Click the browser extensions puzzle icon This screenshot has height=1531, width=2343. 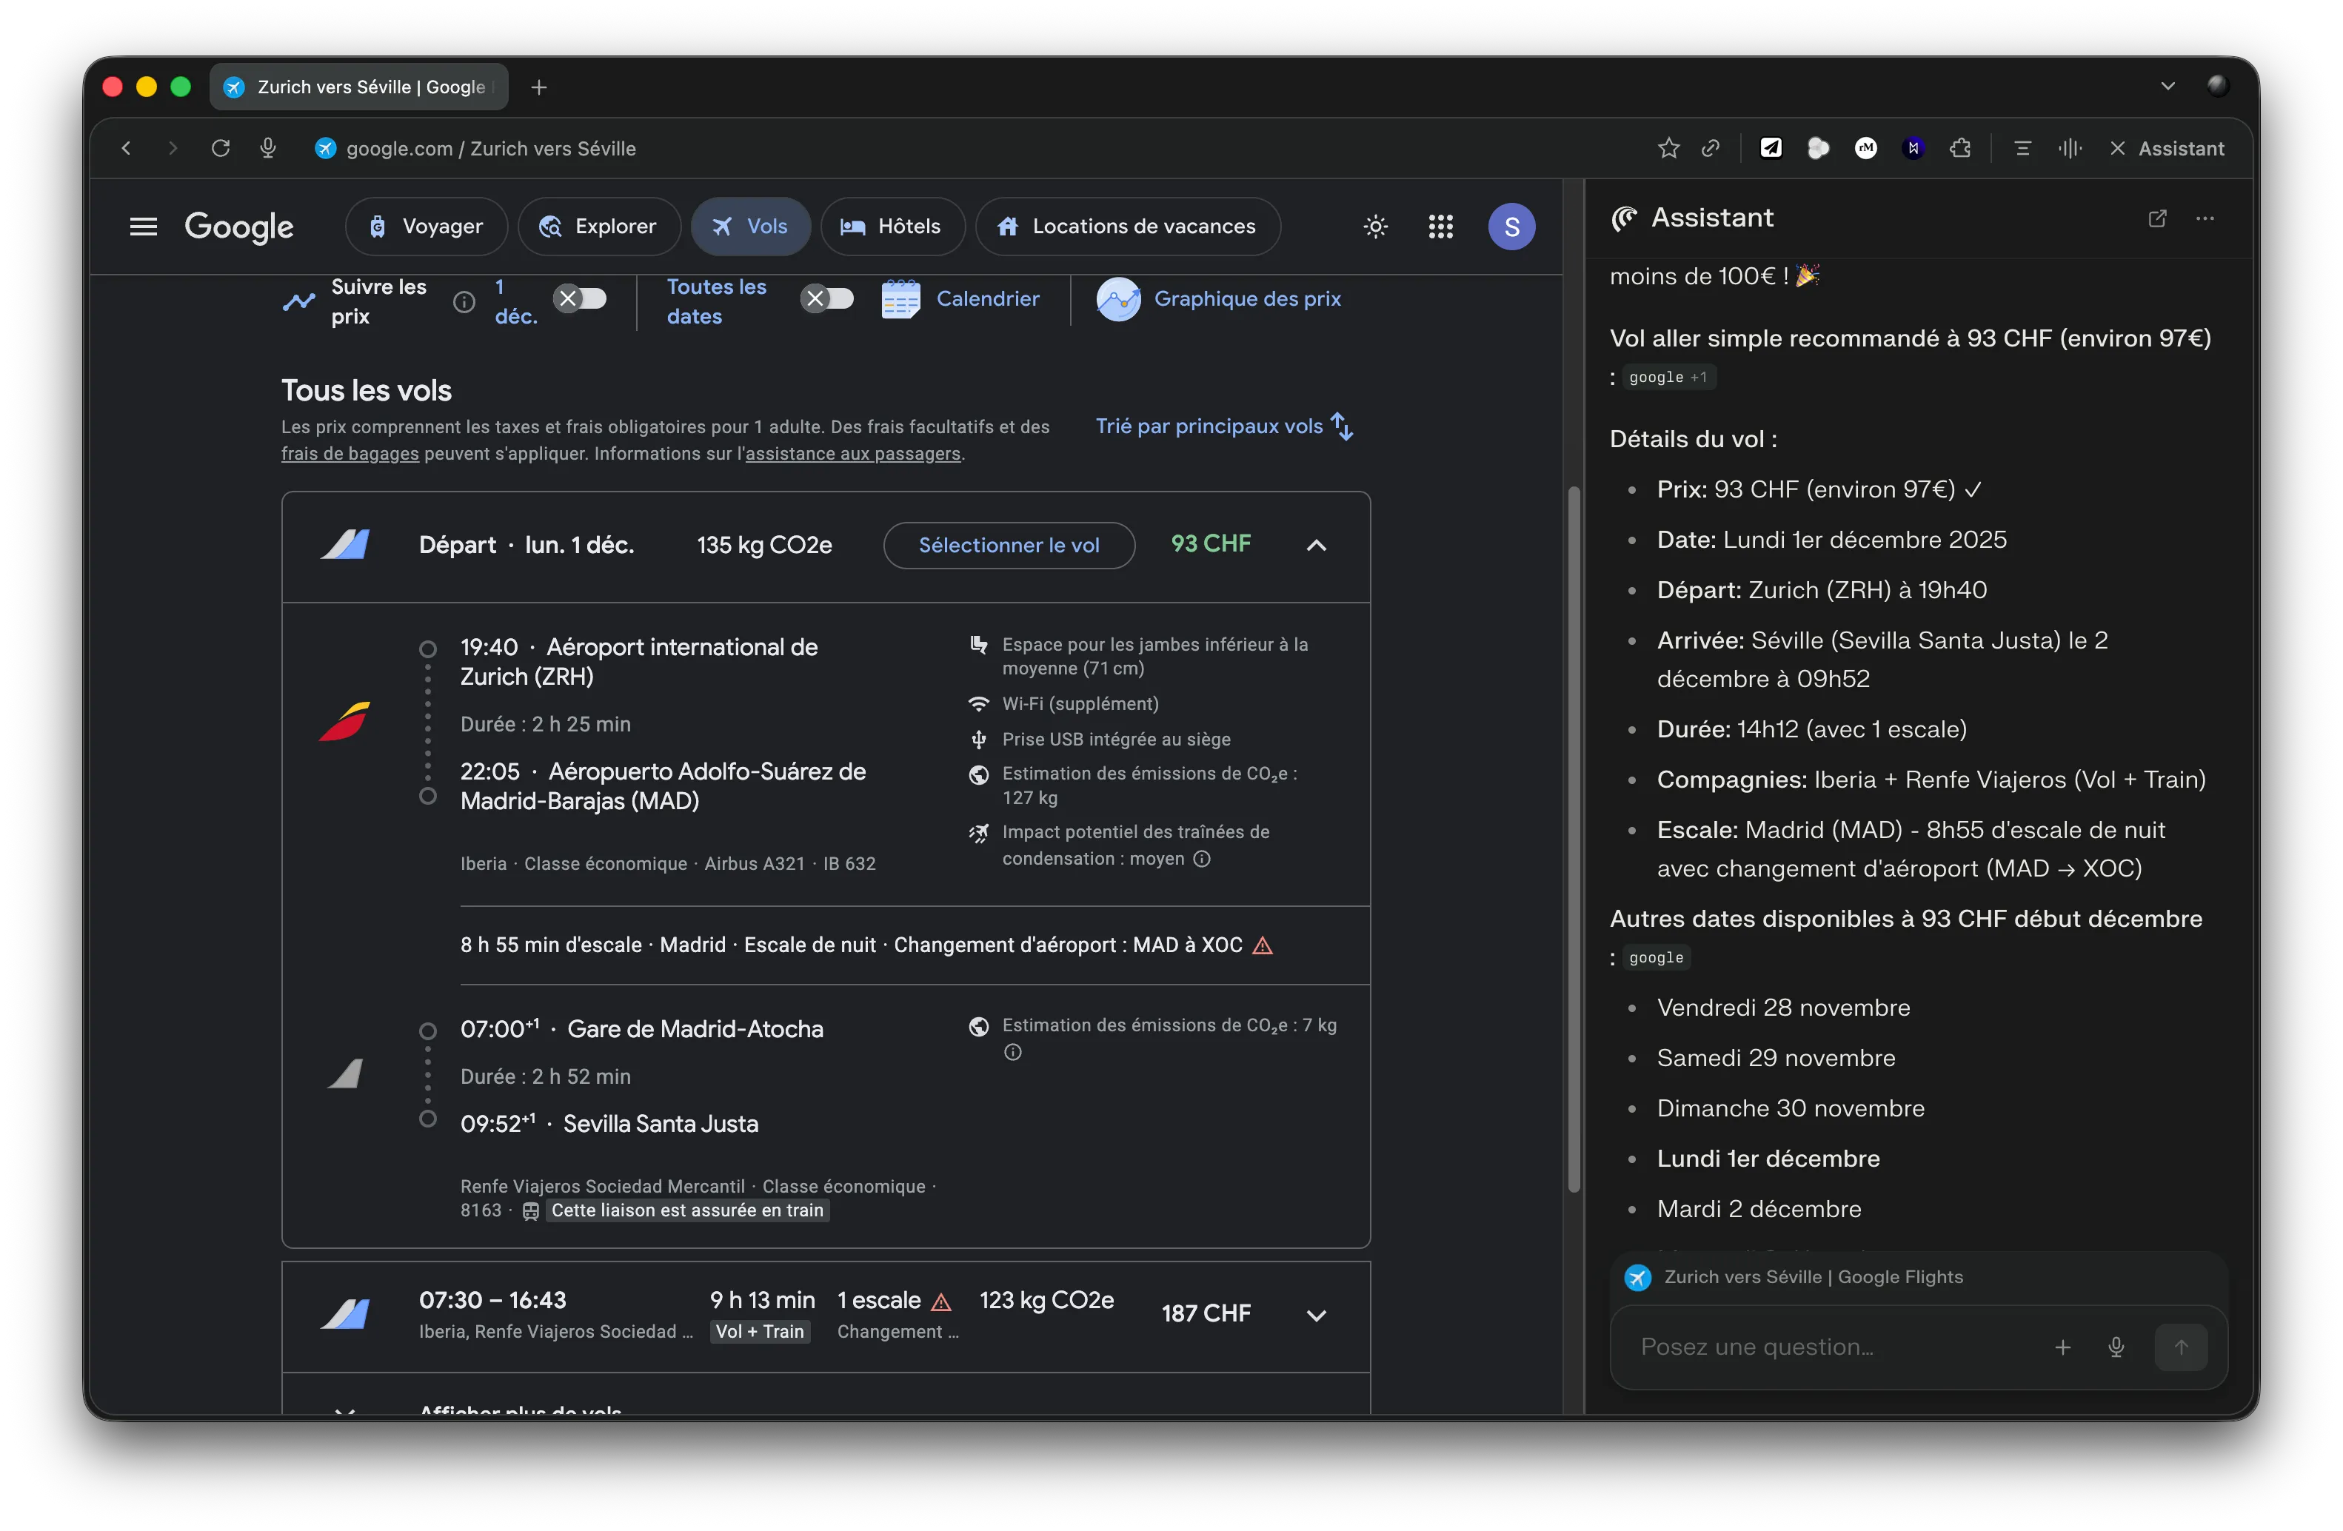pos(1960,149)
